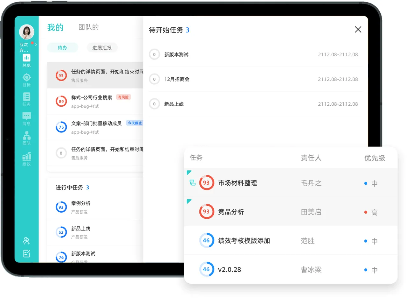This screenshot has width=407, height=298.
Task: Close the 待开始任务 panel
Action: click(x=358, y=30)
